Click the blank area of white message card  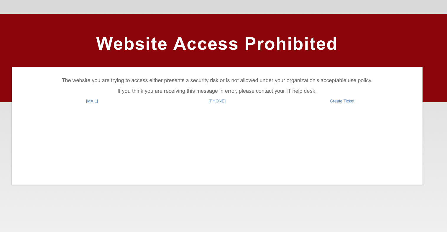(217, 144)
